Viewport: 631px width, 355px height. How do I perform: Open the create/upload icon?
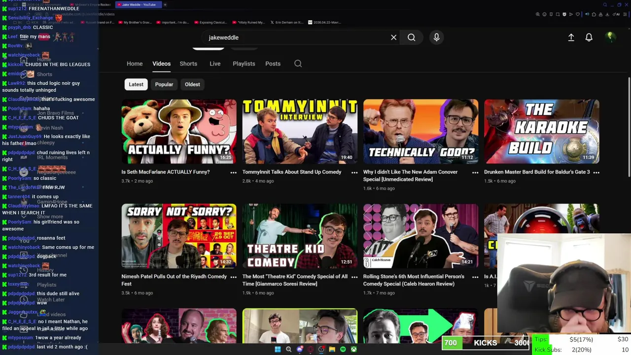[571, 37]
